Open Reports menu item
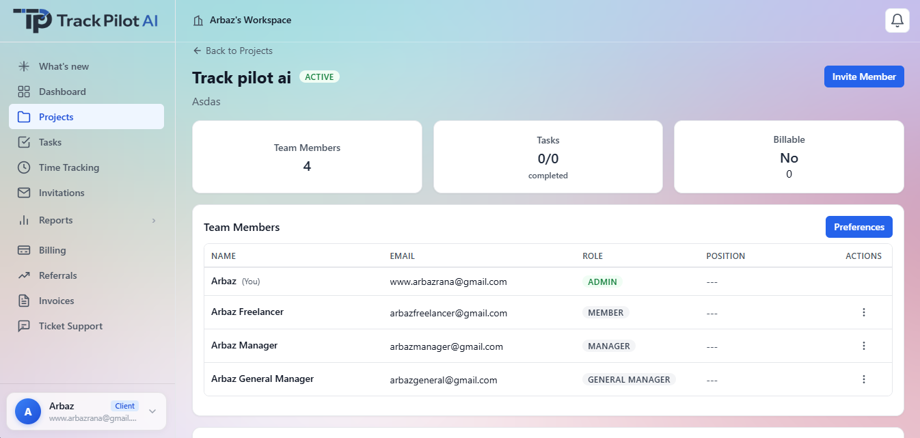 coord(86,220)
